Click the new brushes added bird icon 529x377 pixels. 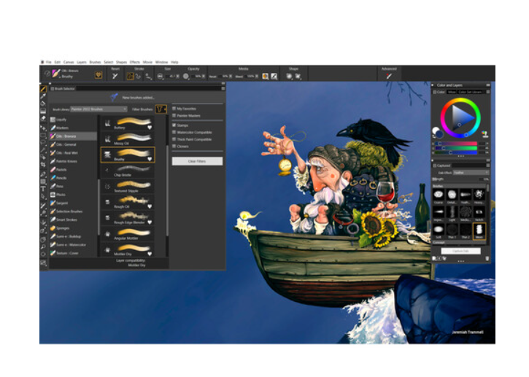114,98
